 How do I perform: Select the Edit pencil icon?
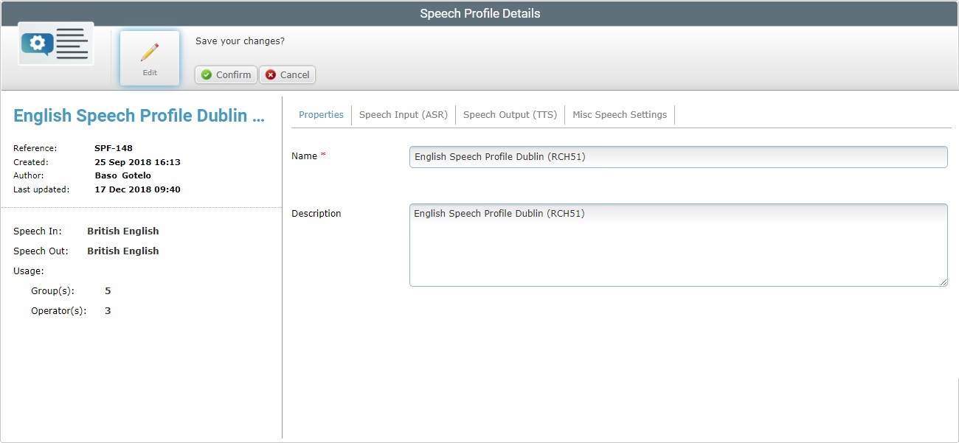point(149,50)
